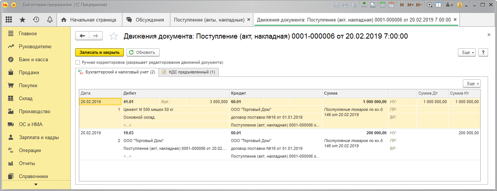Open the Еще dropdown above the table
Image resolution: width=497 pixels, height=191 pixels.
(471, 83)
